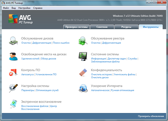This screenshot has height=121, width=168.
Task: Click the Настройка системы heading
Action: tap(35, 86)
